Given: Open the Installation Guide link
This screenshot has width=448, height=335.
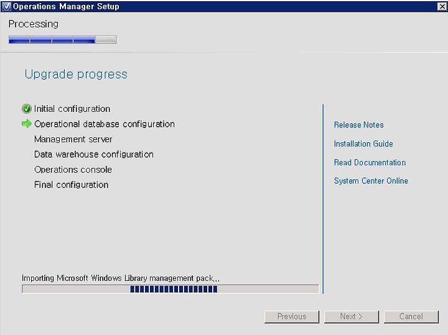Looking at the screenshot, I should (363, 144).
